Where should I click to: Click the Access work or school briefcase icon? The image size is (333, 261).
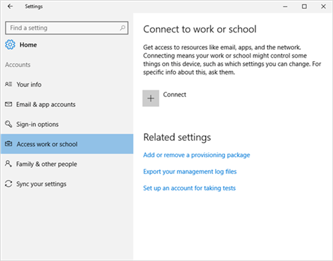(x=9, y=144)
